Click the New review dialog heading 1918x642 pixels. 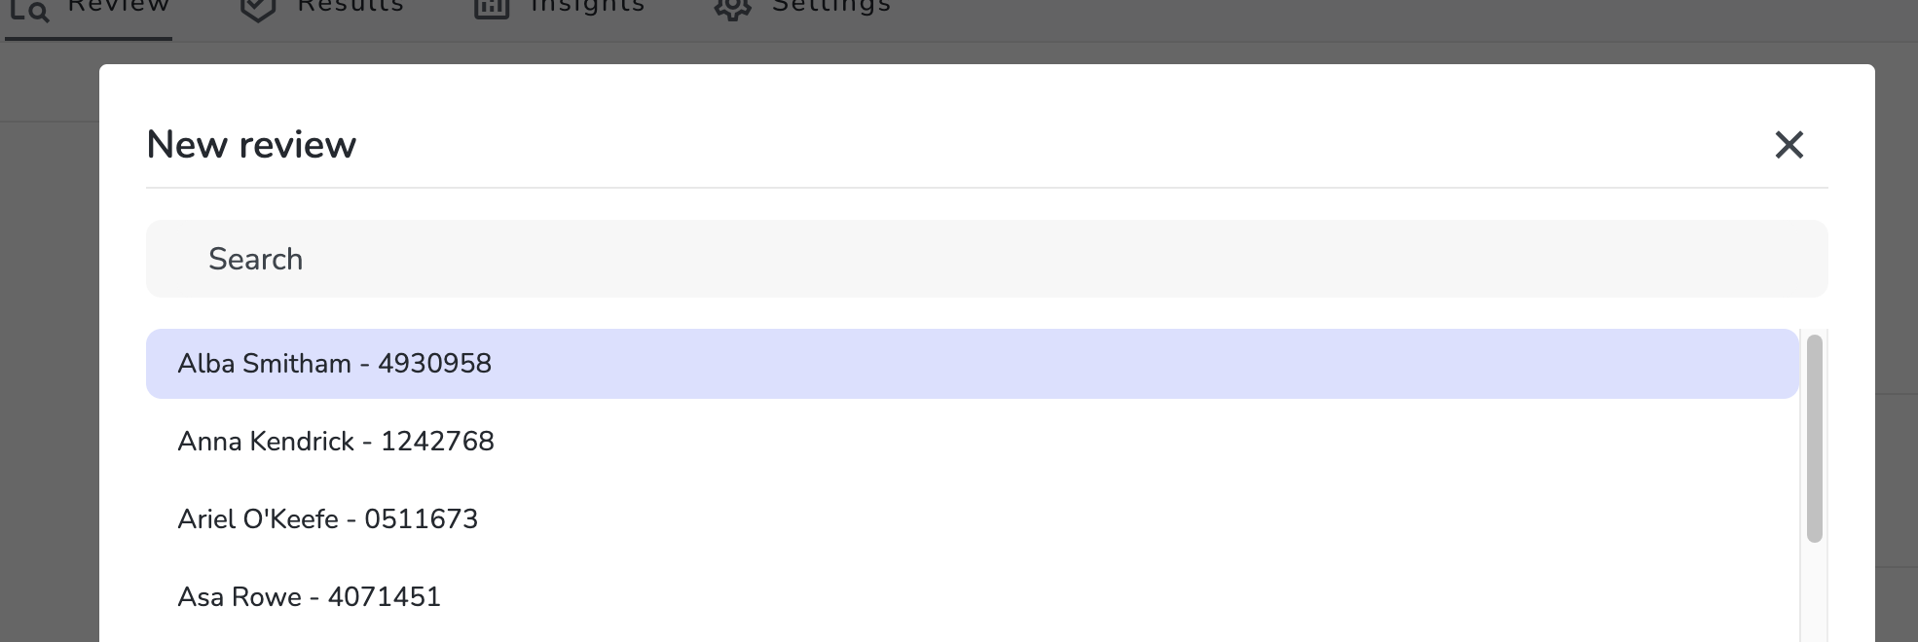[251, 145]
